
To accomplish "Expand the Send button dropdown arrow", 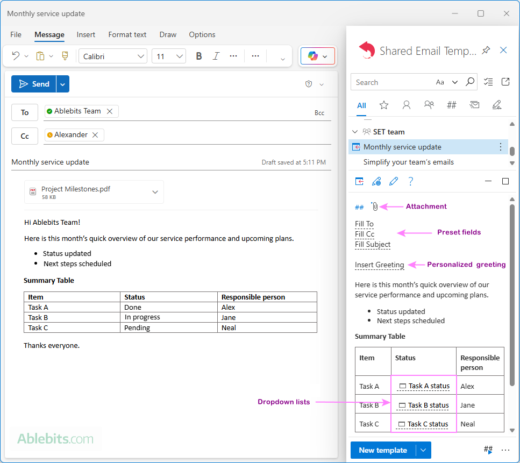I will (x=62, y=84).
